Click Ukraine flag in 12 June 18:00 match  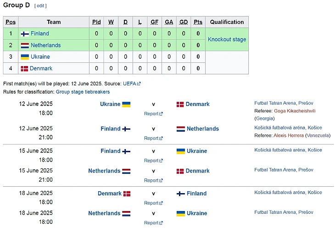(126, 105)
